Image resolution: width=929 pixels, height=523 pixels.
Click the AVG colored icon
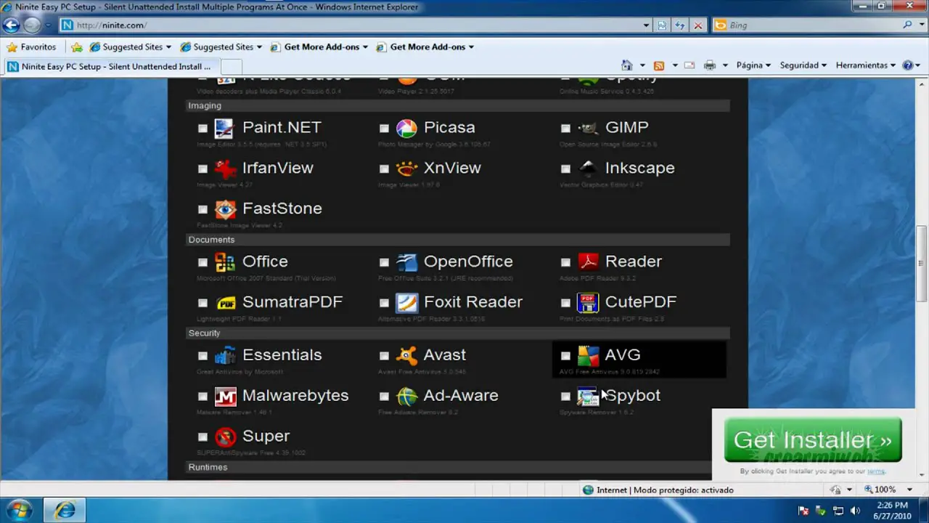[588, 356]
